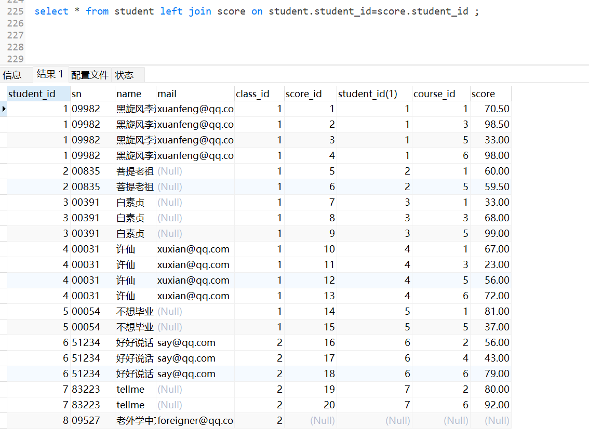Screen dimensions: 589x440
Task: Select the null score cell in last row
Action: pos(491,420)
